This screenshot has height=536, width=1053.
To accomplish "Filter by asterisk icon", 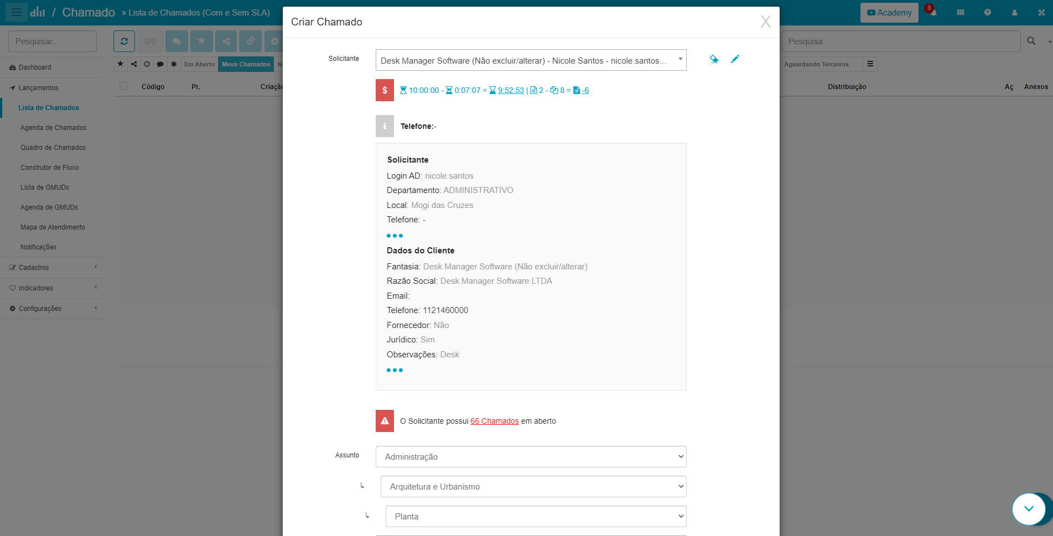I will point(174,64).
